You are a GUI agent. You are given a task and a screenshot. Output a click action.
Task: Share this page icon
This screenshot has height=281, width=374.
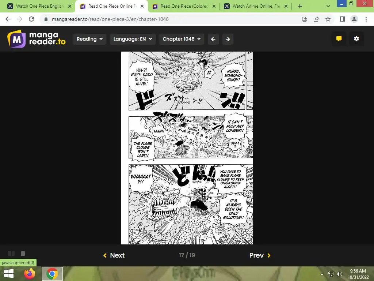coord(316,19)
